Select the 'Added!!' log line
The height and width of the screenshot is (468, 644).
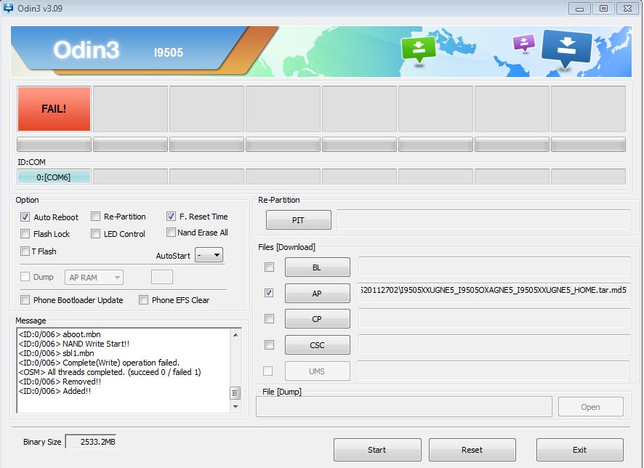pyautogui.click(x=55, y=391)
